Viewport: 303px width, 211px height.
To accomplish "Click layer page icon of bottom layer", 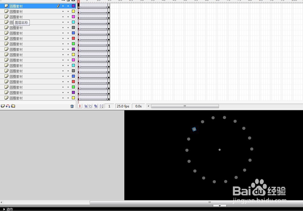I will [6, 98].
